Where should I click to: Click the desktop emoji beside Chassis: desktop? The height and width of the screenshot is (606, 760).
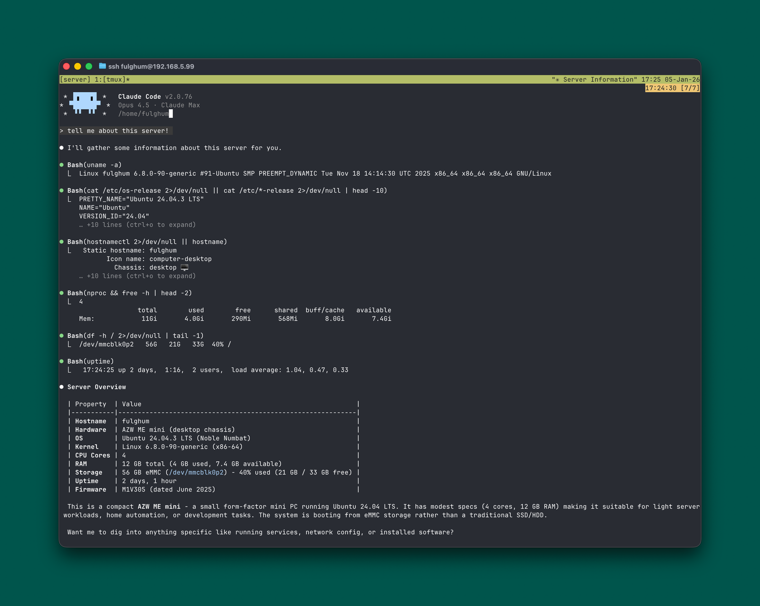(x=185, y=267)
